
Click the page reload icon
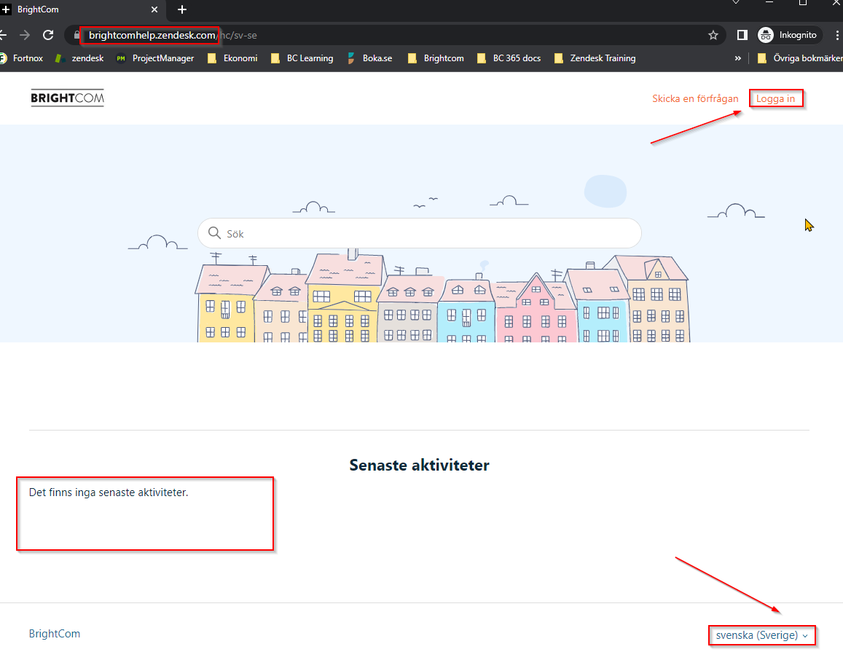click(x=48, y=34)
